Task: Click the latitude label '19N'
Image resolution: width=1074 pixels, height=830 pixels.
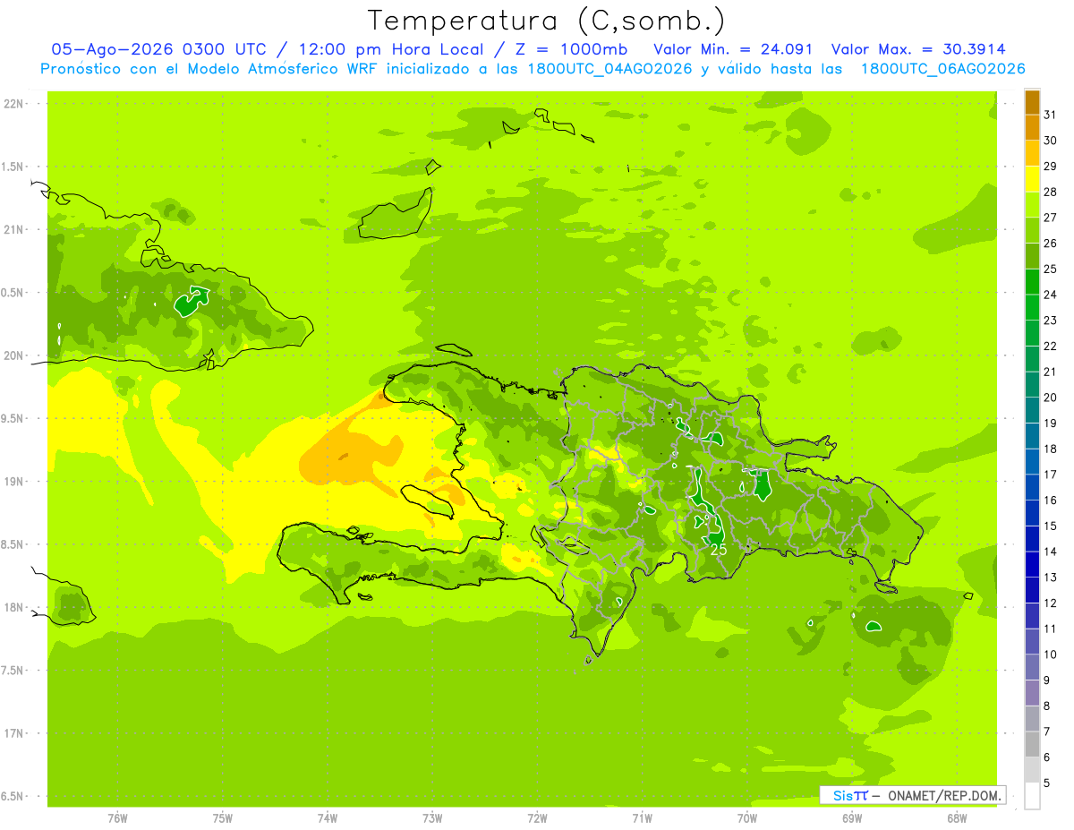Action: tap(13, 482)
